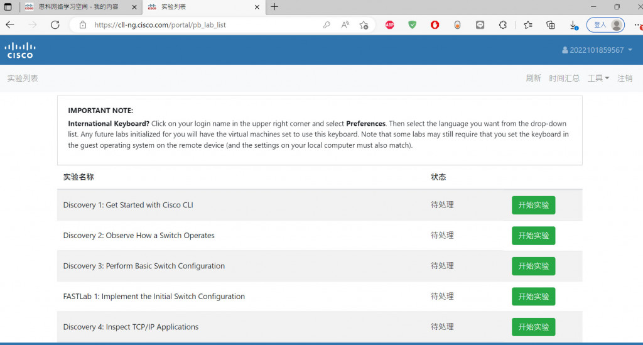Open the Favorites list icon
Viewport: 643px width, 345px height.
528,25
